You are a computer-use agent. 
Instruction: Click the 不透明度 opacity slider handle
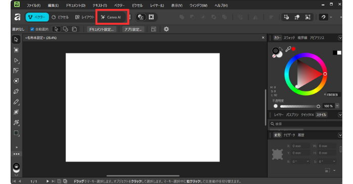coord(318,106)
